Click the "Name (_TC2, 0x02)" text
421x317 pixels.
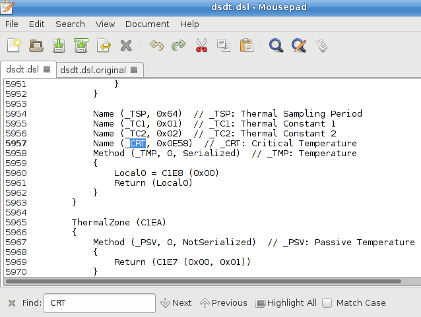point(137,134)
